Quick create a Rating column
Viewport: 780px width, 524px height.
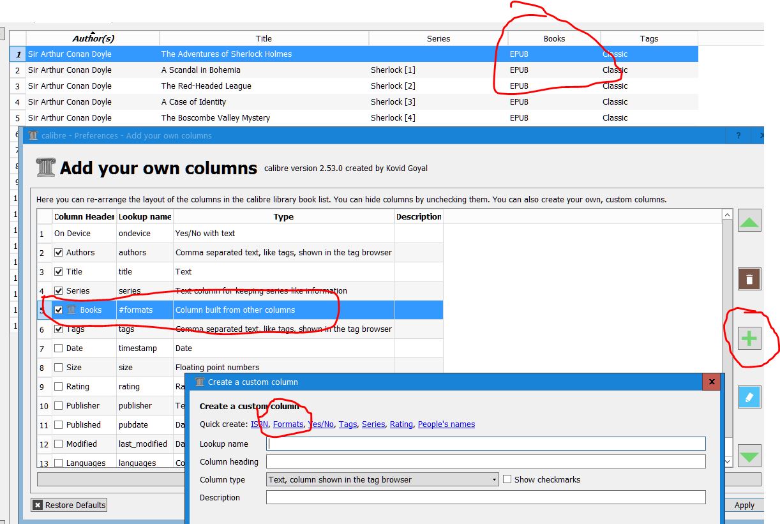point(401,424)
